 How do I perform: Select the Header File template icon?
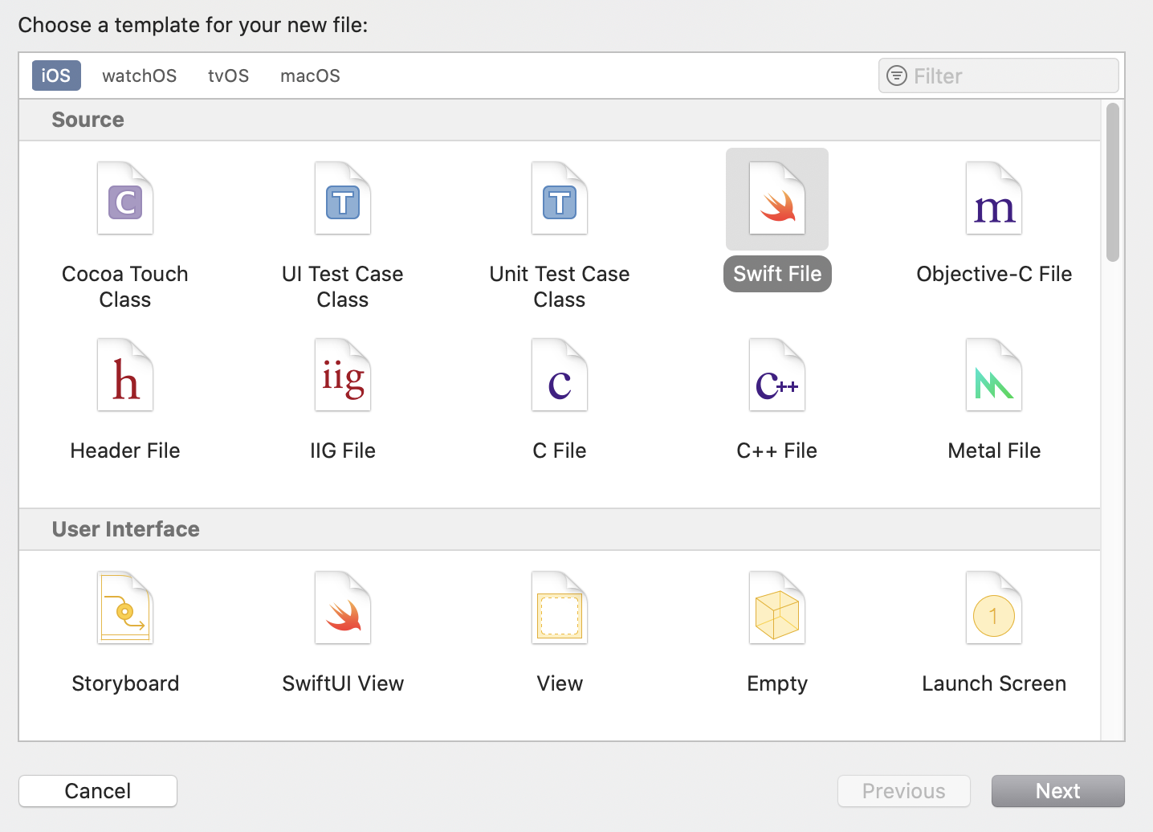tap(125, 375)
